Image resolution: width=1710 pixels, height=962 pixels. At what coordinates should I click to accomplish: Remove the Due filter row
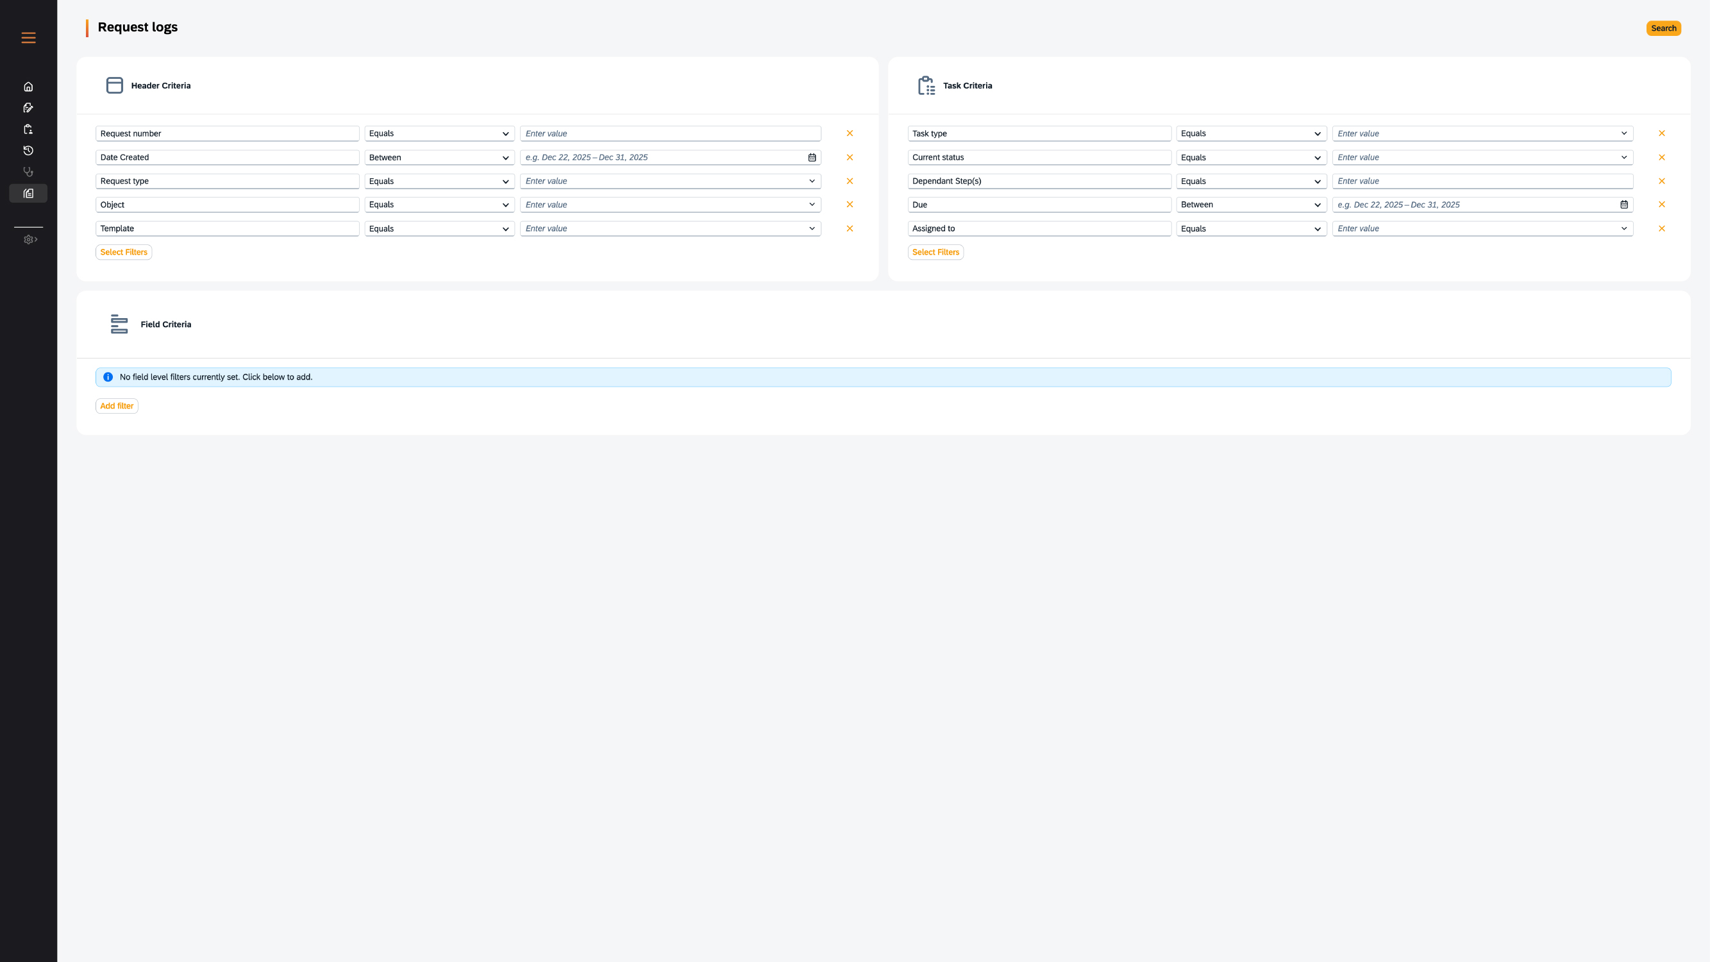pos(1661,205)
